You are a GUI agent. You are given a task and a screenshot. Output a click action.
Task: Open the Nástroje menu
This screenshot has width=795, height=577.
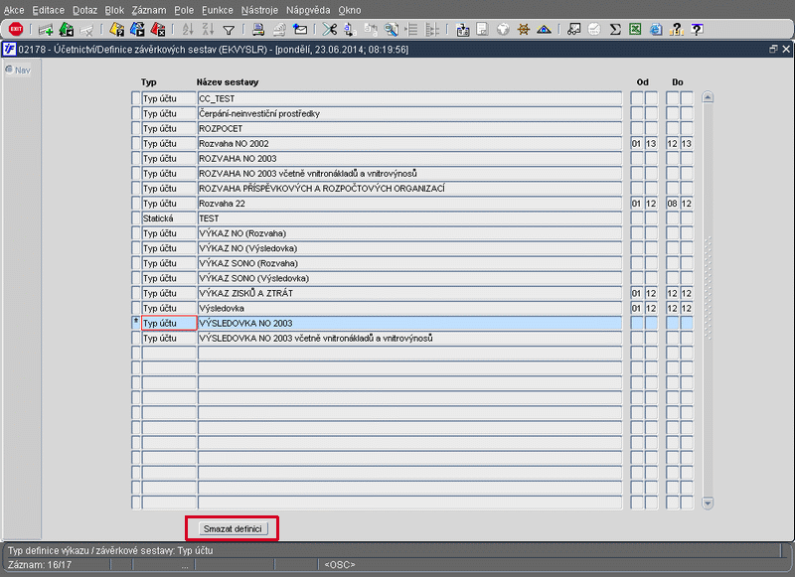pyautogui.click(x=259, y=10)
